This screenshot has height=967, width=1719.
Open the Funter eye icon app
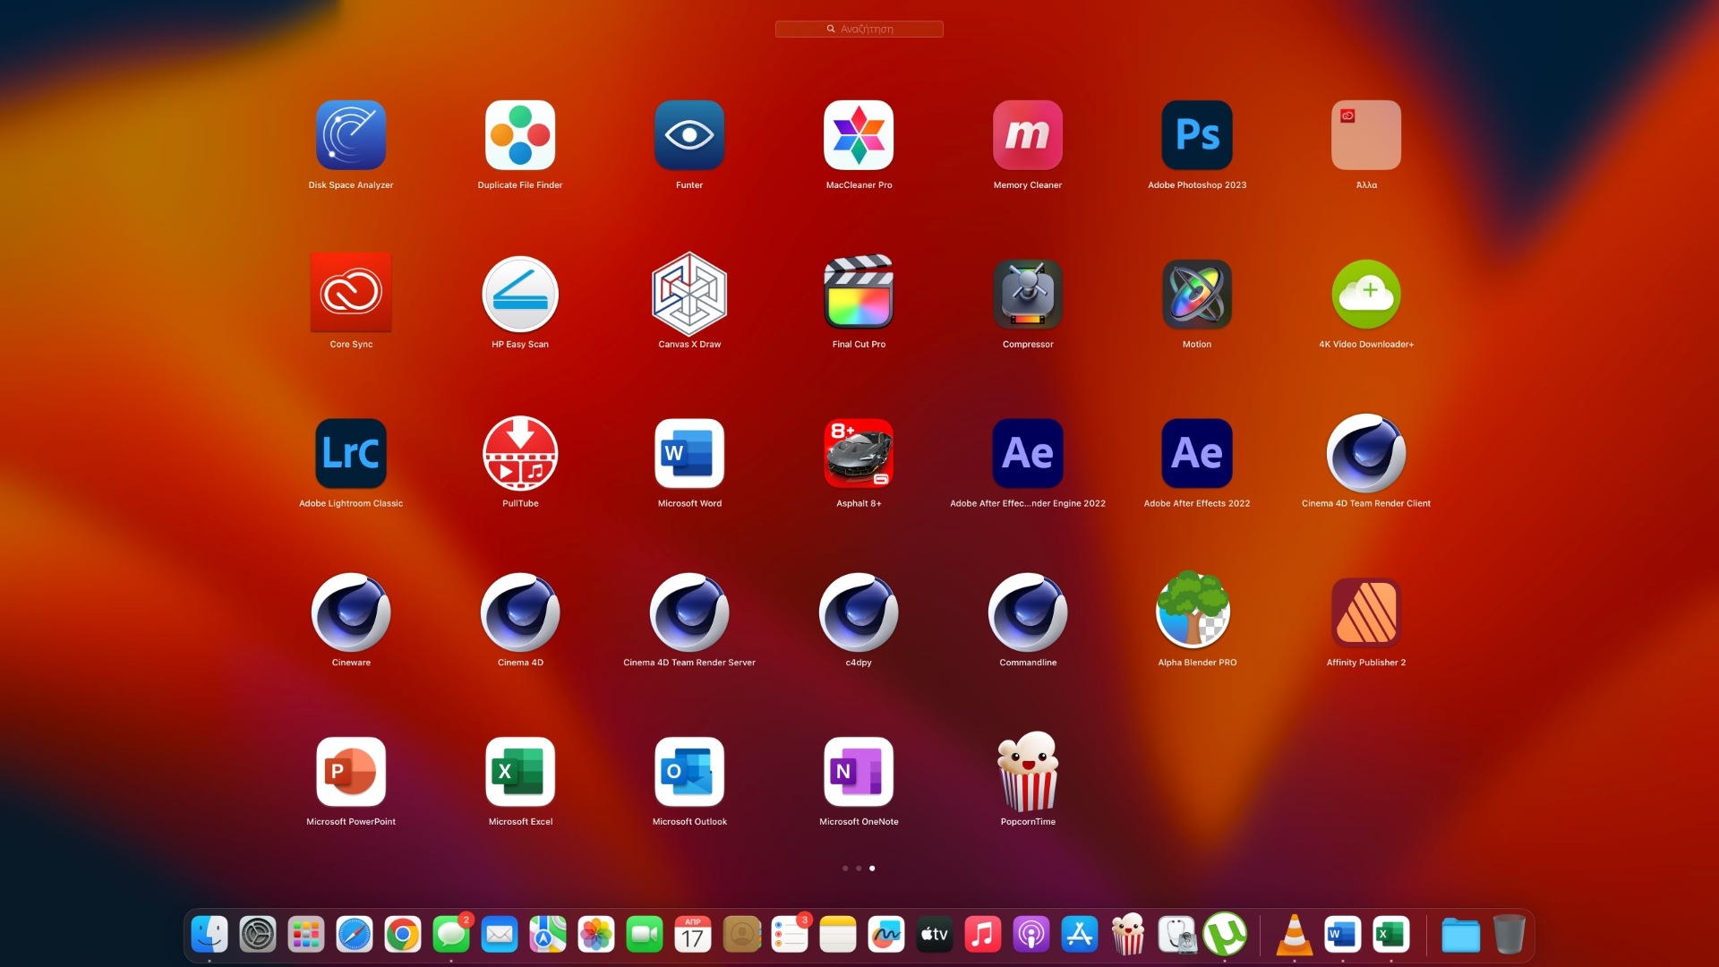689,135
